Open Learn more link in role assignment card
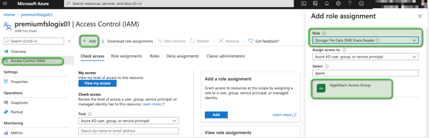Image resolution: width=429 pixels, height=138 pixels. (284, 115)
